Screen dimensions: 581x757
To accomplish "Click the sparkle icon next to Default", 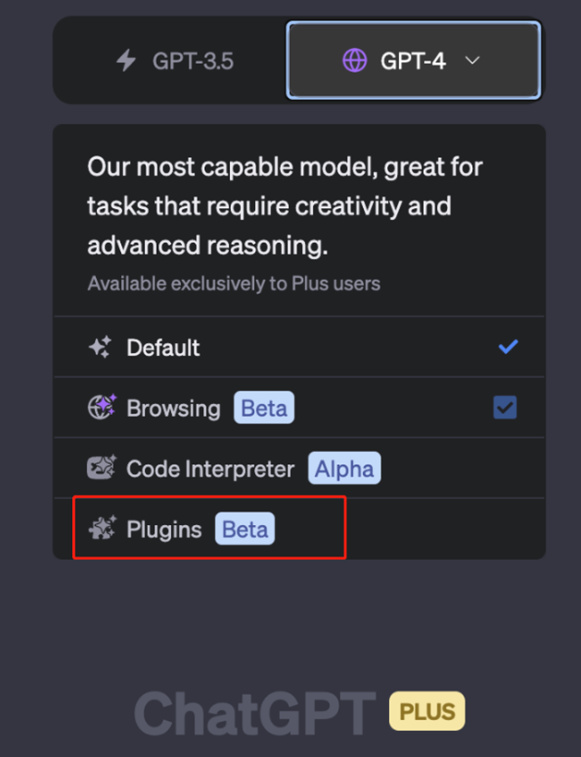I will point(101,348).
